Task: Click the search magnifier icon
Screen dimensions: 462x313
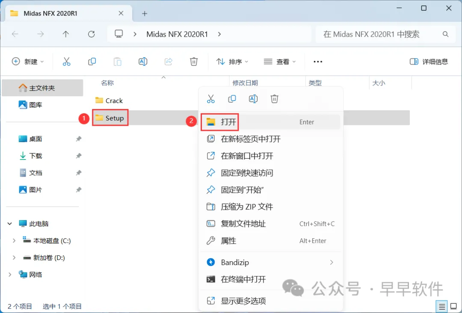Action: coord(445,34)
